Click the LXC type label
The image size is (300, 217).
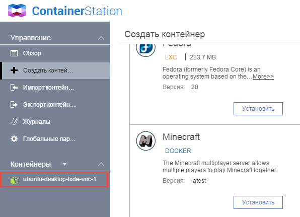[171, 57]
